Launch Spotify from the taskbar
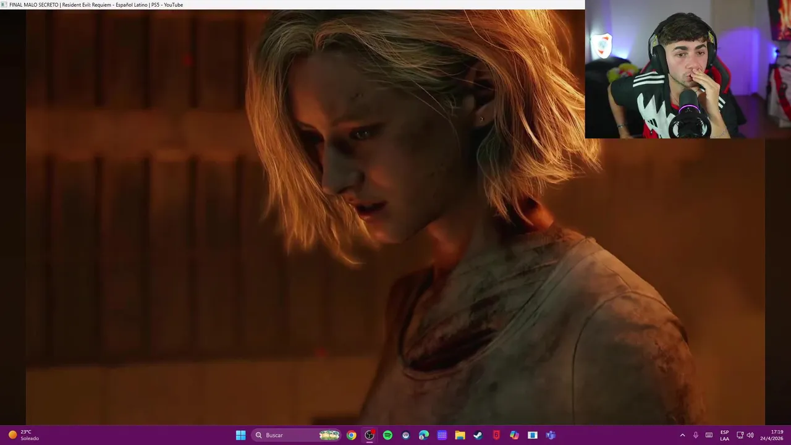 387,435
